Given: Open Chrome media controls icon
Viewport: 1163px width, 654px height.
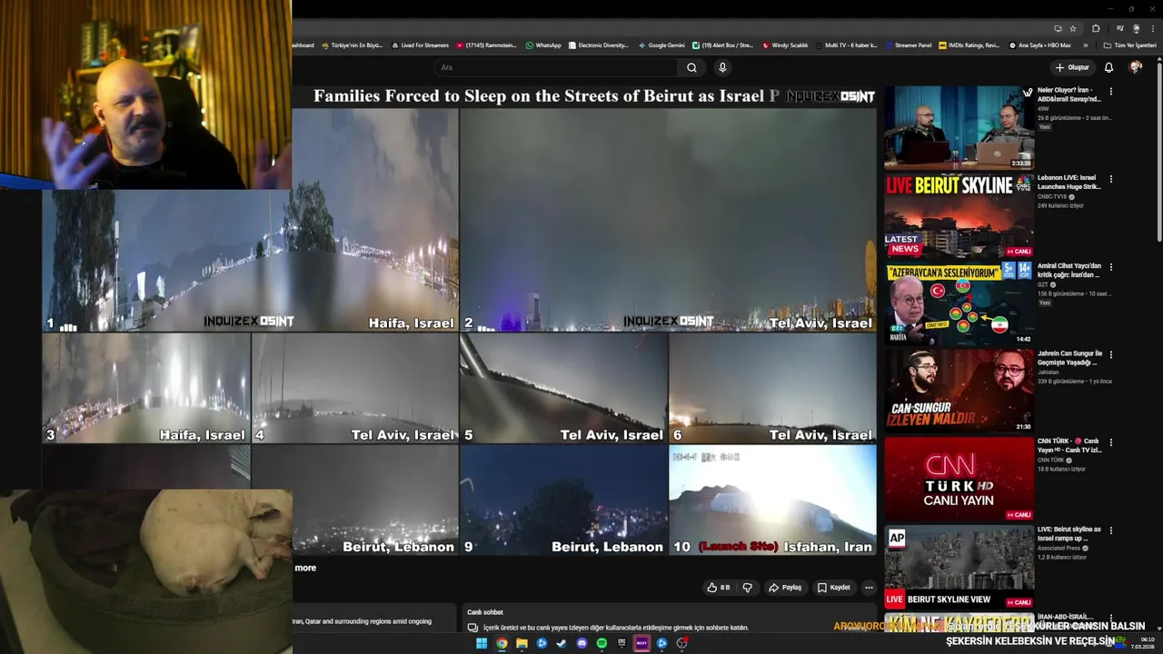Looking at the screenshot, I should (1119, 28).
